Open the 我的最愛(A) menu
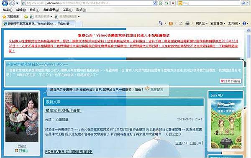Screen dimensions: 251x158 point(51,10)
